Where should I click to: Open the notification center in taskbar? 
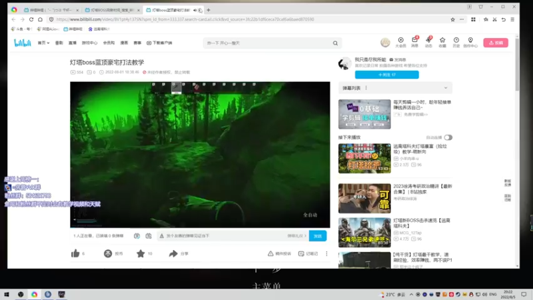pyautogui.click(x=524, y=294)
